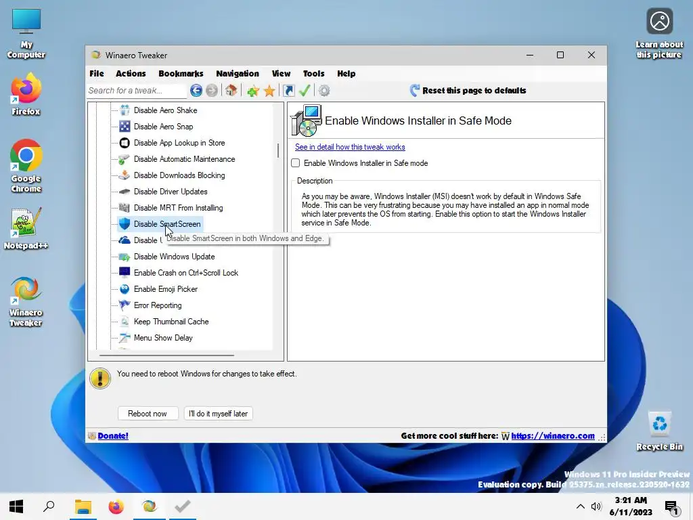Open the yellow Bookmarks star
This screenshot has height=520, width=693.
pyautogui.click(x=269, y=91)
